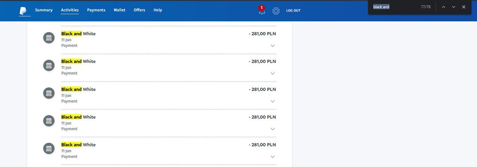Open the notifications bell
The height and width of the screenshot is (167, 477).
262,10
